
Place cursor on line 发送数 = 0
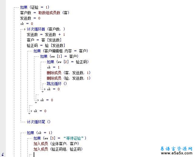pos(30,18)
